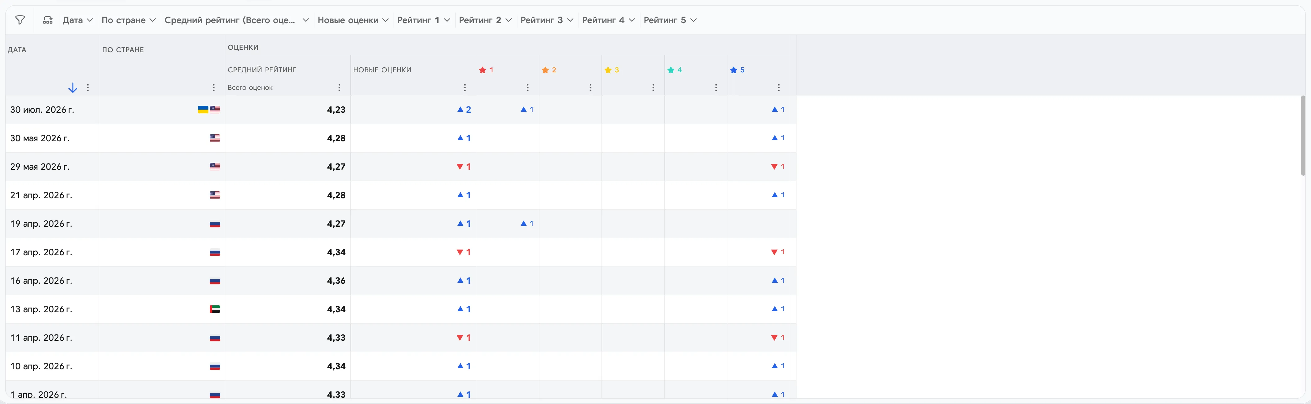This screenshot has height=404, width=1311.
Task: Open options menu for 1-star column
Action: pyautogui.click(x=528, y=88)
